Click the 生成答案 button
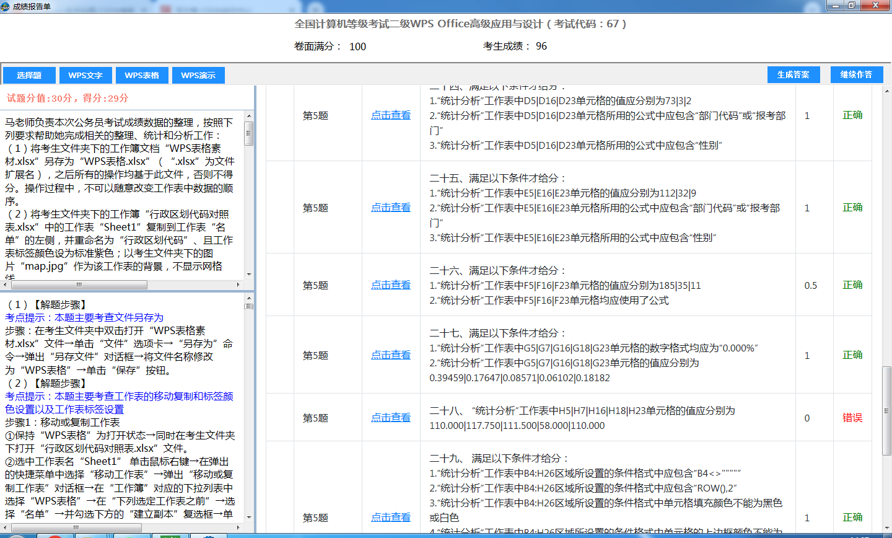The width and height of the screenshot is (892, 538). [794, 74]
